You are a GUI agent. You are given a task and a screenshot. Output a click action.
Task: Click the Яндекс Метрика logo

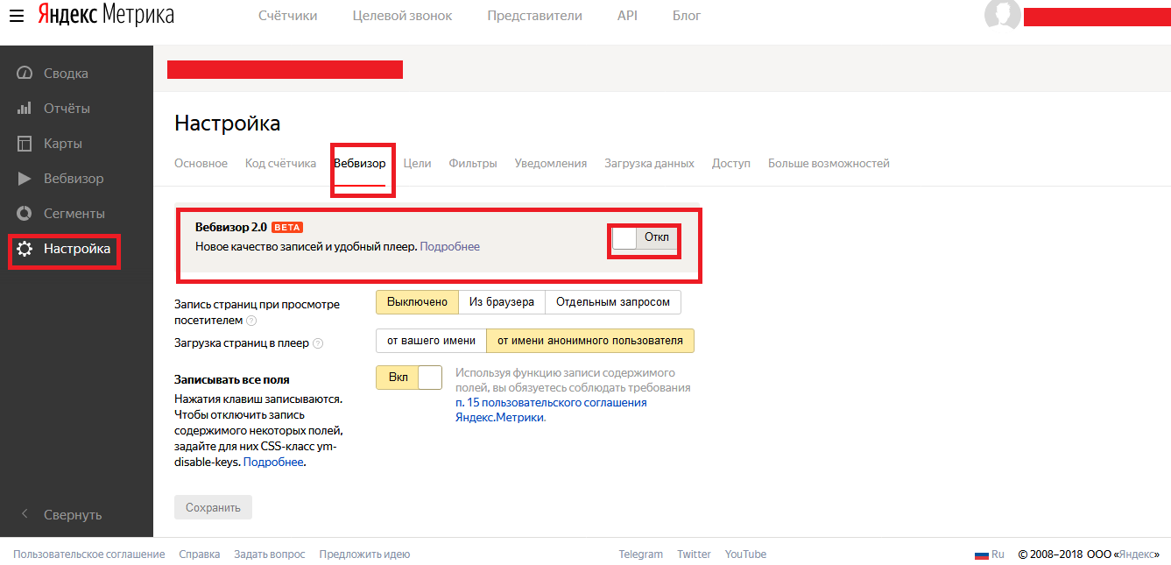[105, 16]
